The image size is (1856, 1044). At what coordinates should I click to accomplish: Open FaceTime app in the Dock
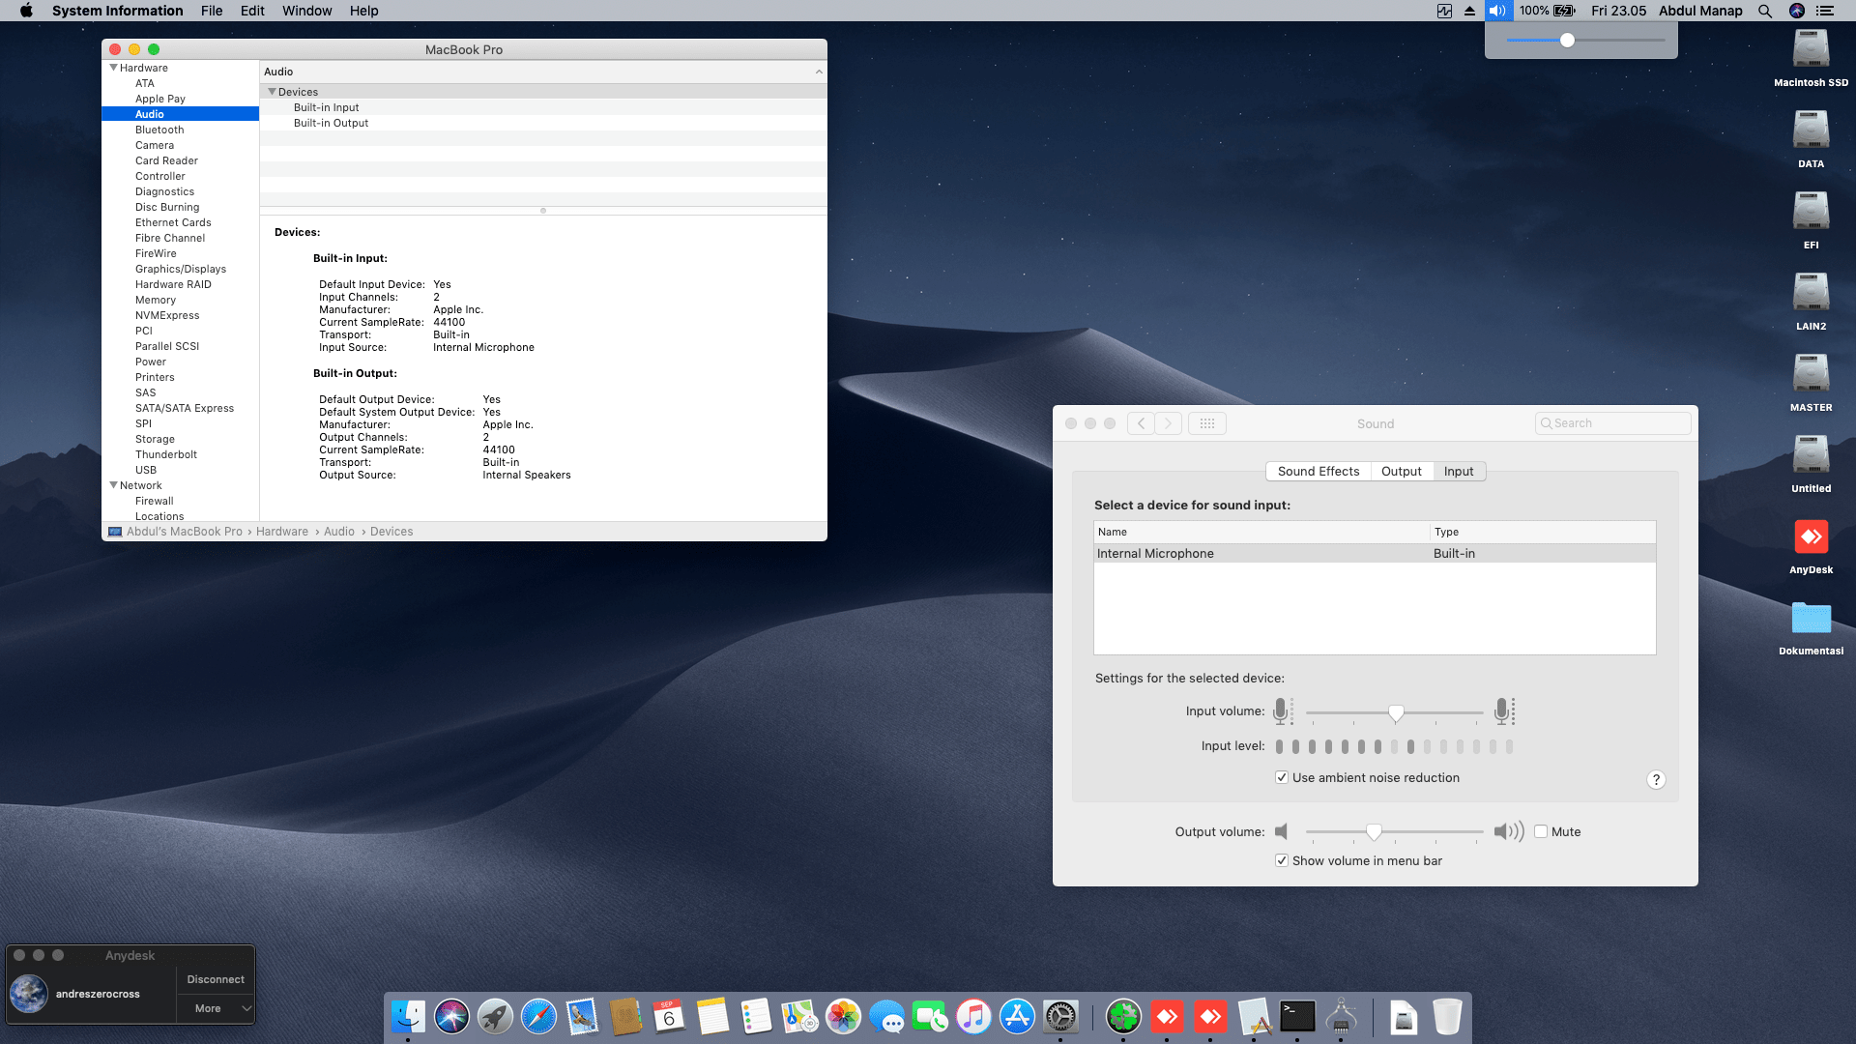point(930,1017)
